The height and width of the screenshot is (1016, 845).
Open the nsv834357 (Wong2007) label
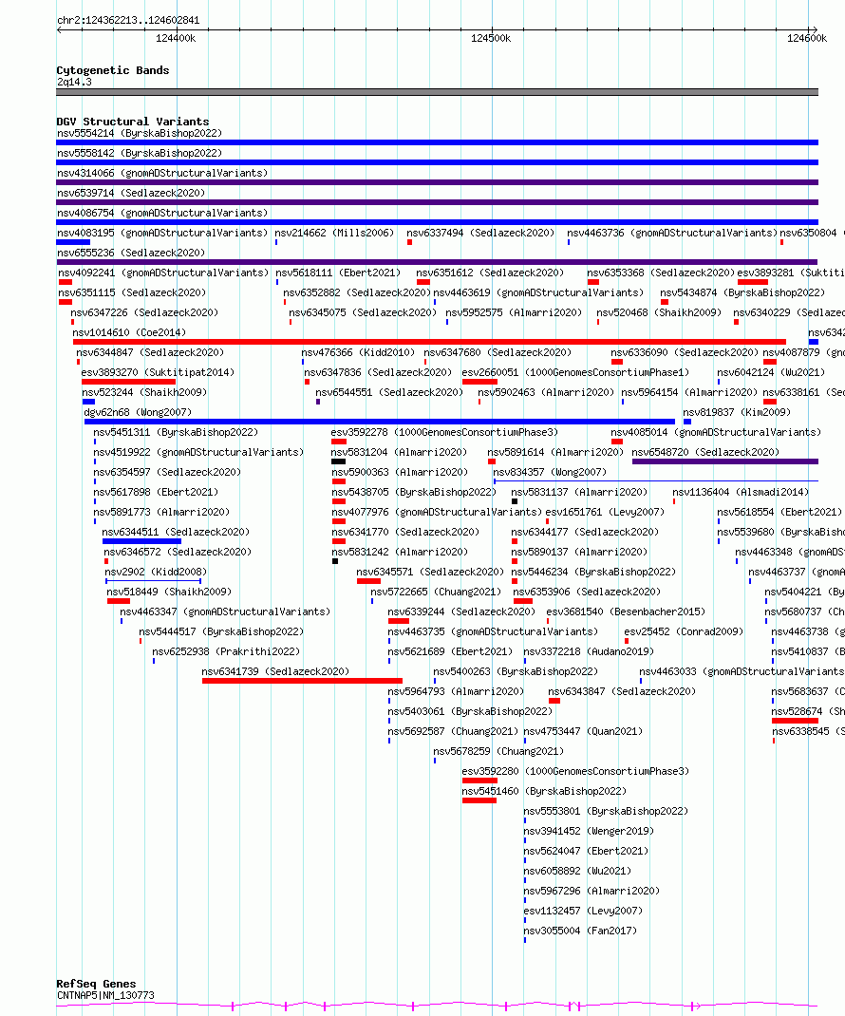pos(550,472)
